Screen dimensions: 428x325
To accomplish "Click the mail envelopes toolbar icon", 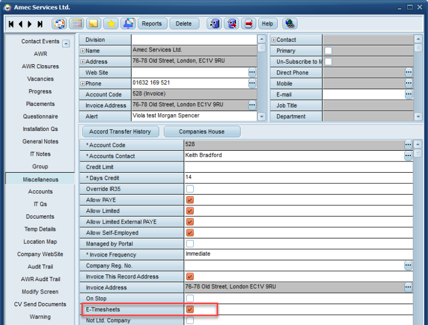I will point(59,24).
